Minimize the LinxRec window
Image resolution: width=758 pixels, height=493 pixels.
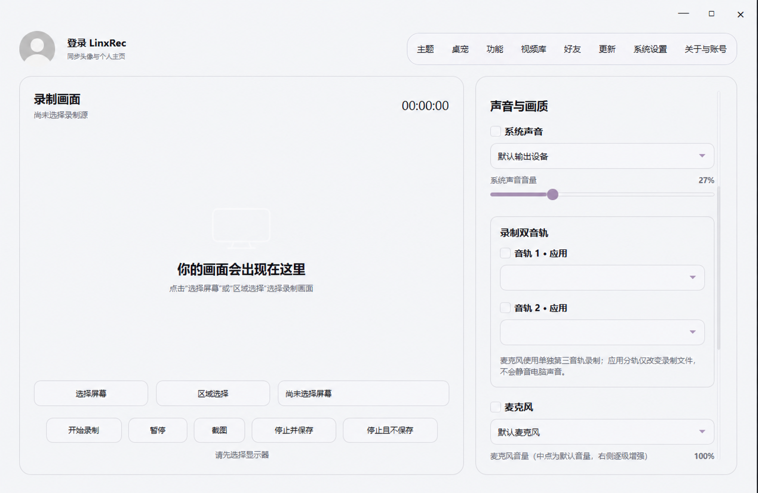click(x=683, y=14)
